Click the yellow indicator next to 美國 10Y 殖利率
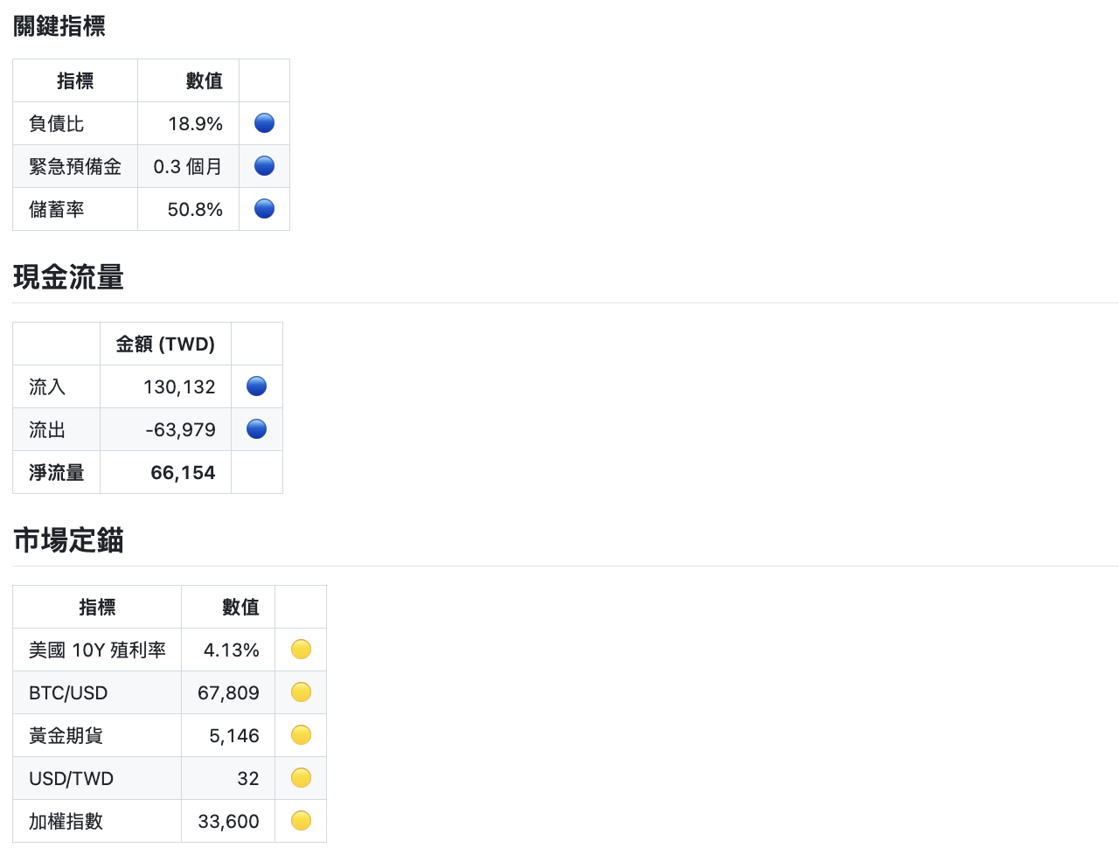 click(300, 649)
